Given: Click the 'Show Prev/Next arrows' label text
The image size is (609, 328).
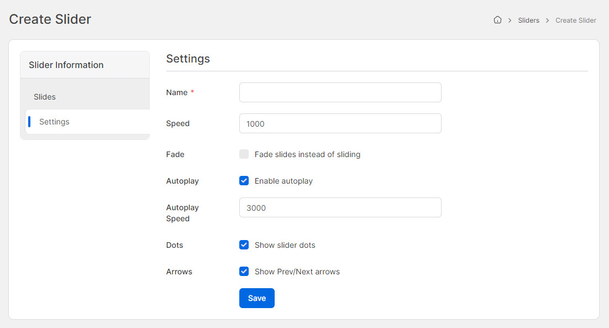Looking at the screenshot, I should pyautogui.click(x=297, y=272).
